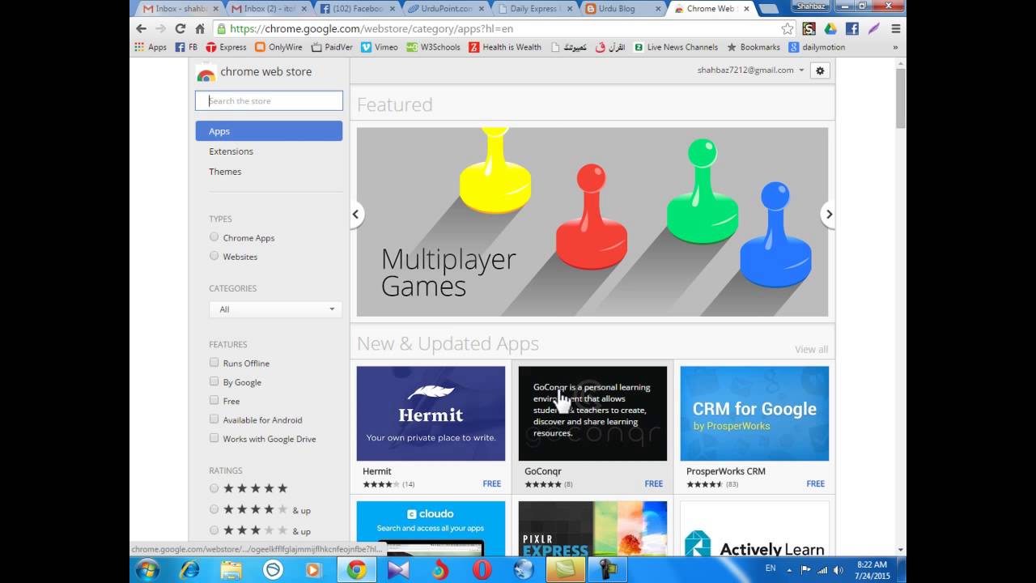Select the Chrome Apps type radio
Screen dimensions: 1036x583
click(214, 237)
